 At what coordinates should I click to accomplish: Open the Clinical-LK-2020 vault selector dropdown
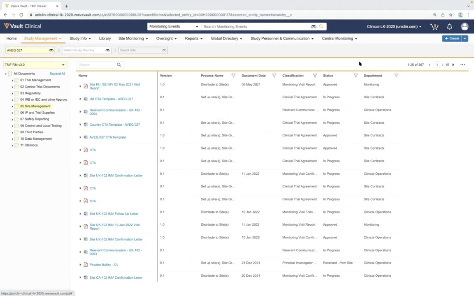394,27
